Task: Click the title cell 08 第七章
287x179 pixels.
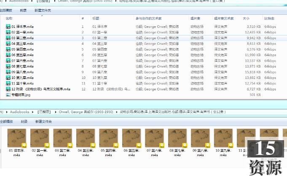Action: coord(100,66)
